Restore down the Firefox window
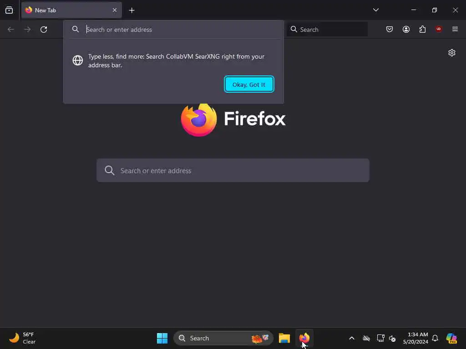 pos(435,10)
